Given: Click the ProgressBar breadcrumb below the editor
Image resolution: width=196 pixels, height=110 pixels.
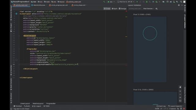Looking at the screenshot, I should [51, 103].
